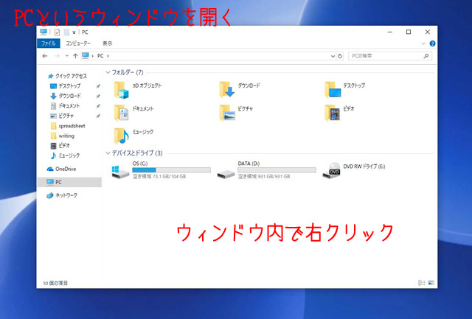The height and width of the screenshot is (319, 472).
Task: Open the ファイル menu tab
Action: point(48,43)
